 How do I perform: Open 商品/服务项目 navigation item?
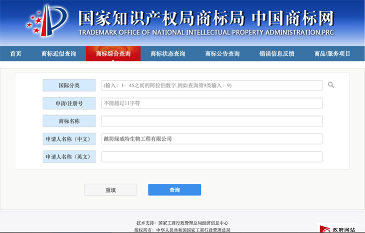click(332, 54)
